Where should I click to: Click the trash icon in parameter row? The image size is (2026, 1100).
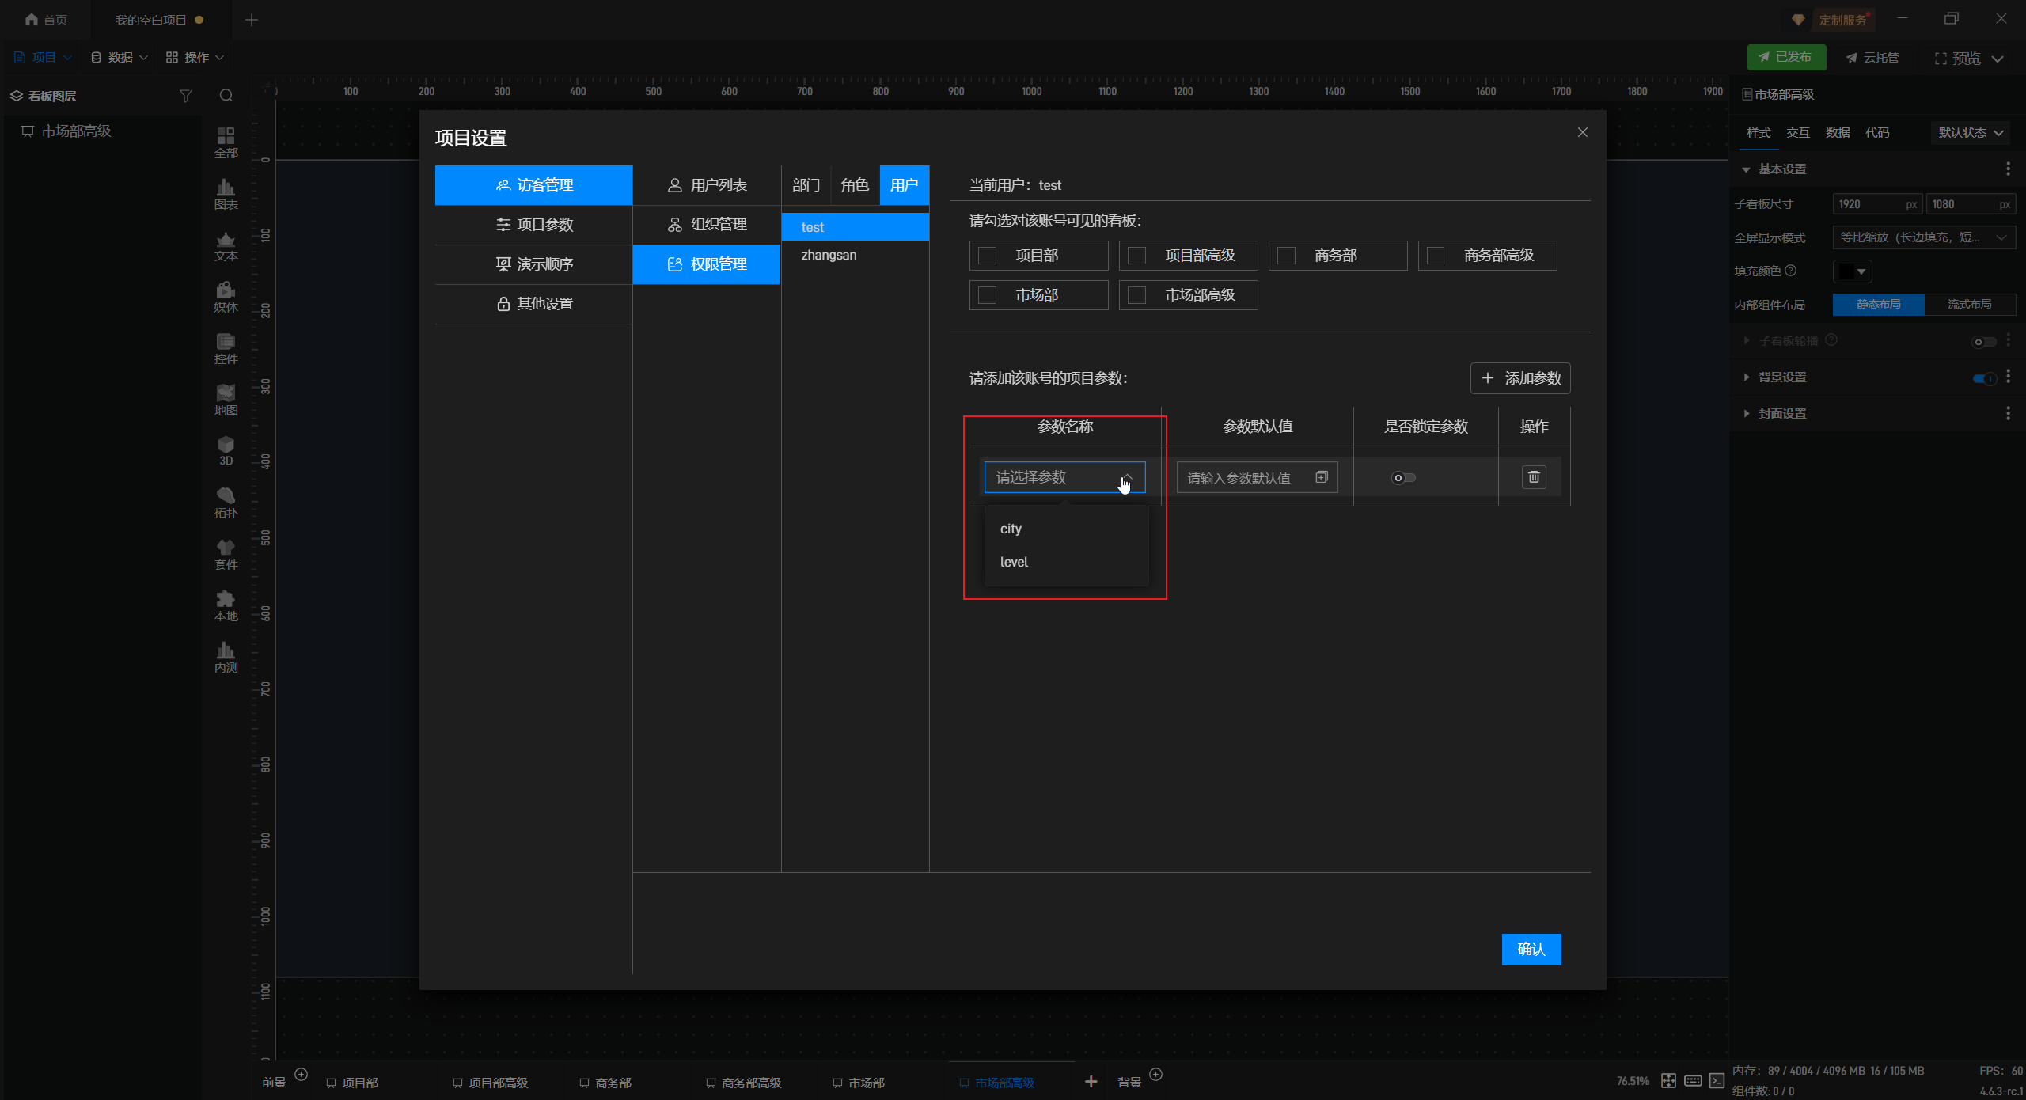1534,477
